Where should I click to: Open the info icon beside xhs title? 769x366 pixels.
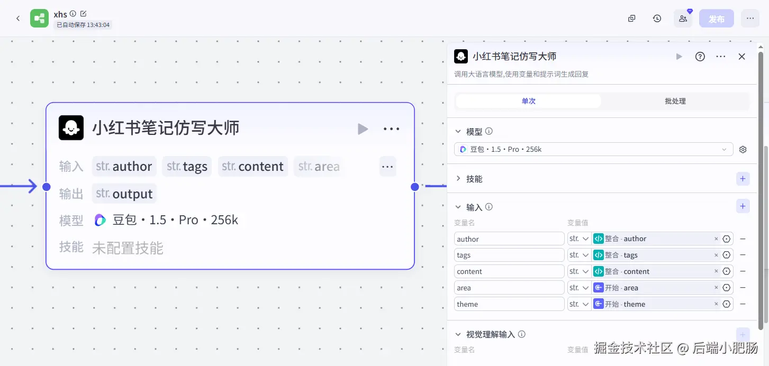pos(73,14)
